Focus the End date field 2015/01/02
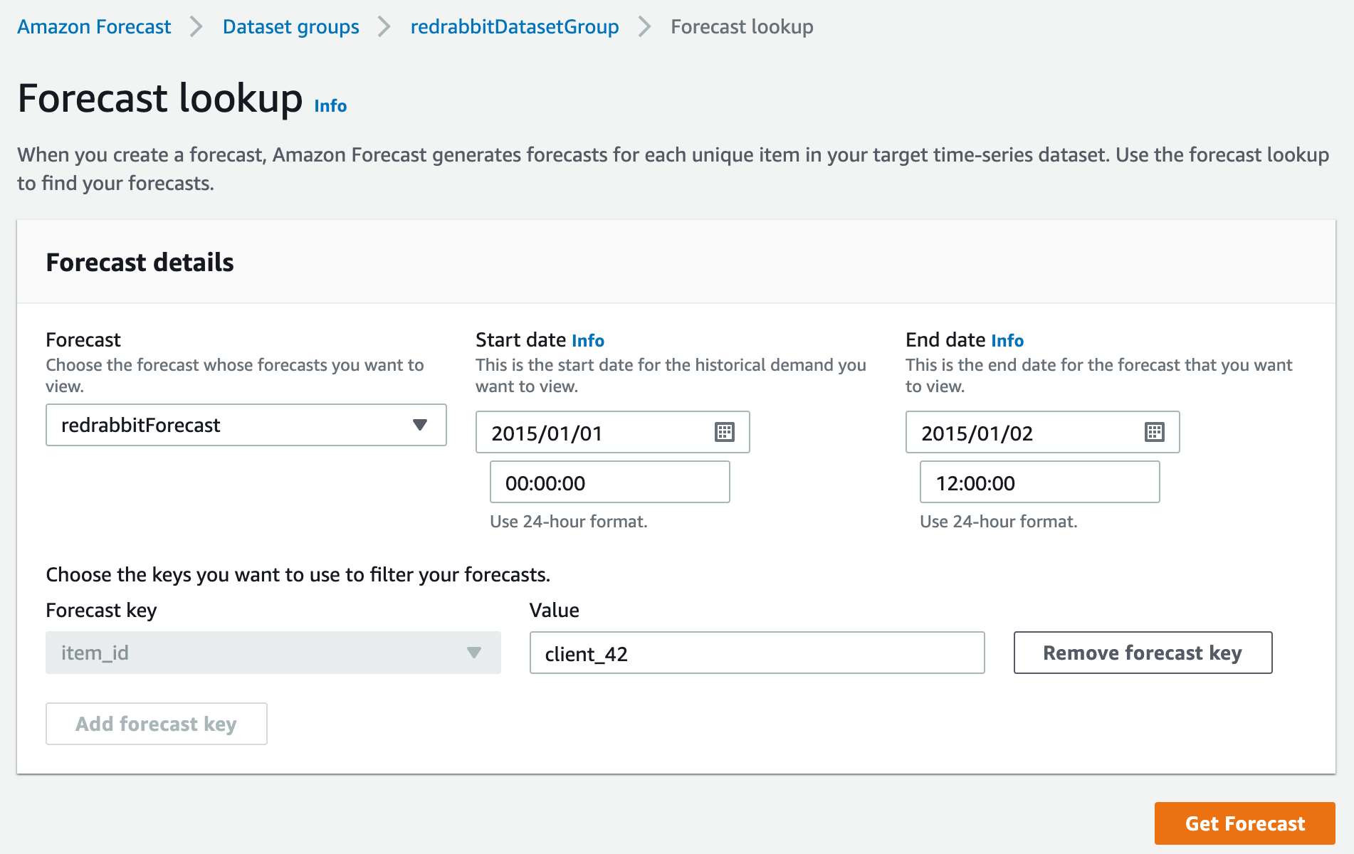 (x=1042, y=432)
